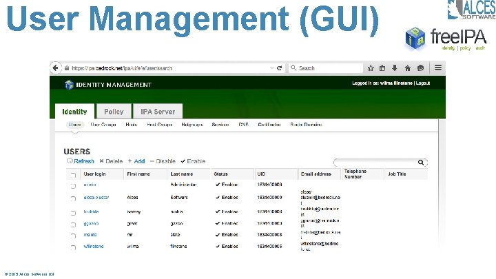
Task: Open the brubble user login link
Action: coord(92,211)
